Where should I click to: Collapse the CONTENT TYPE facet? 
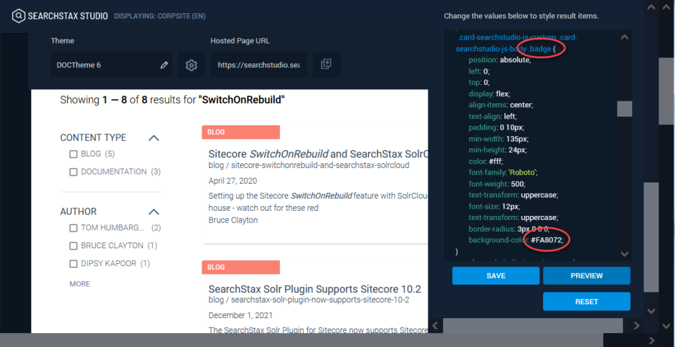154,138
